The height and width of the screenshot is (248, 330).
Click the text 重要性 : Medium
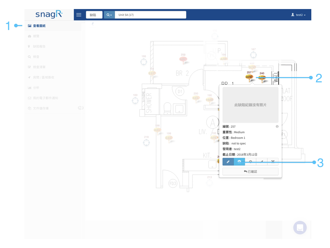[234, 132]
